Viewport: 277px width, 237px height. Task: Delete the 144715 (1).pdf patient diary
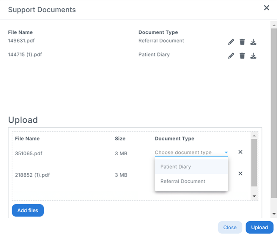click(x=242, y=56)
